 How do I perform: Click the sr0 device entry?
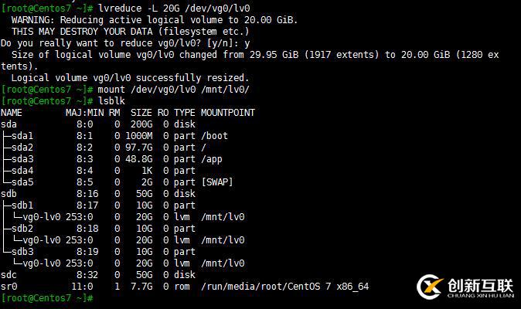pos(9,287)
